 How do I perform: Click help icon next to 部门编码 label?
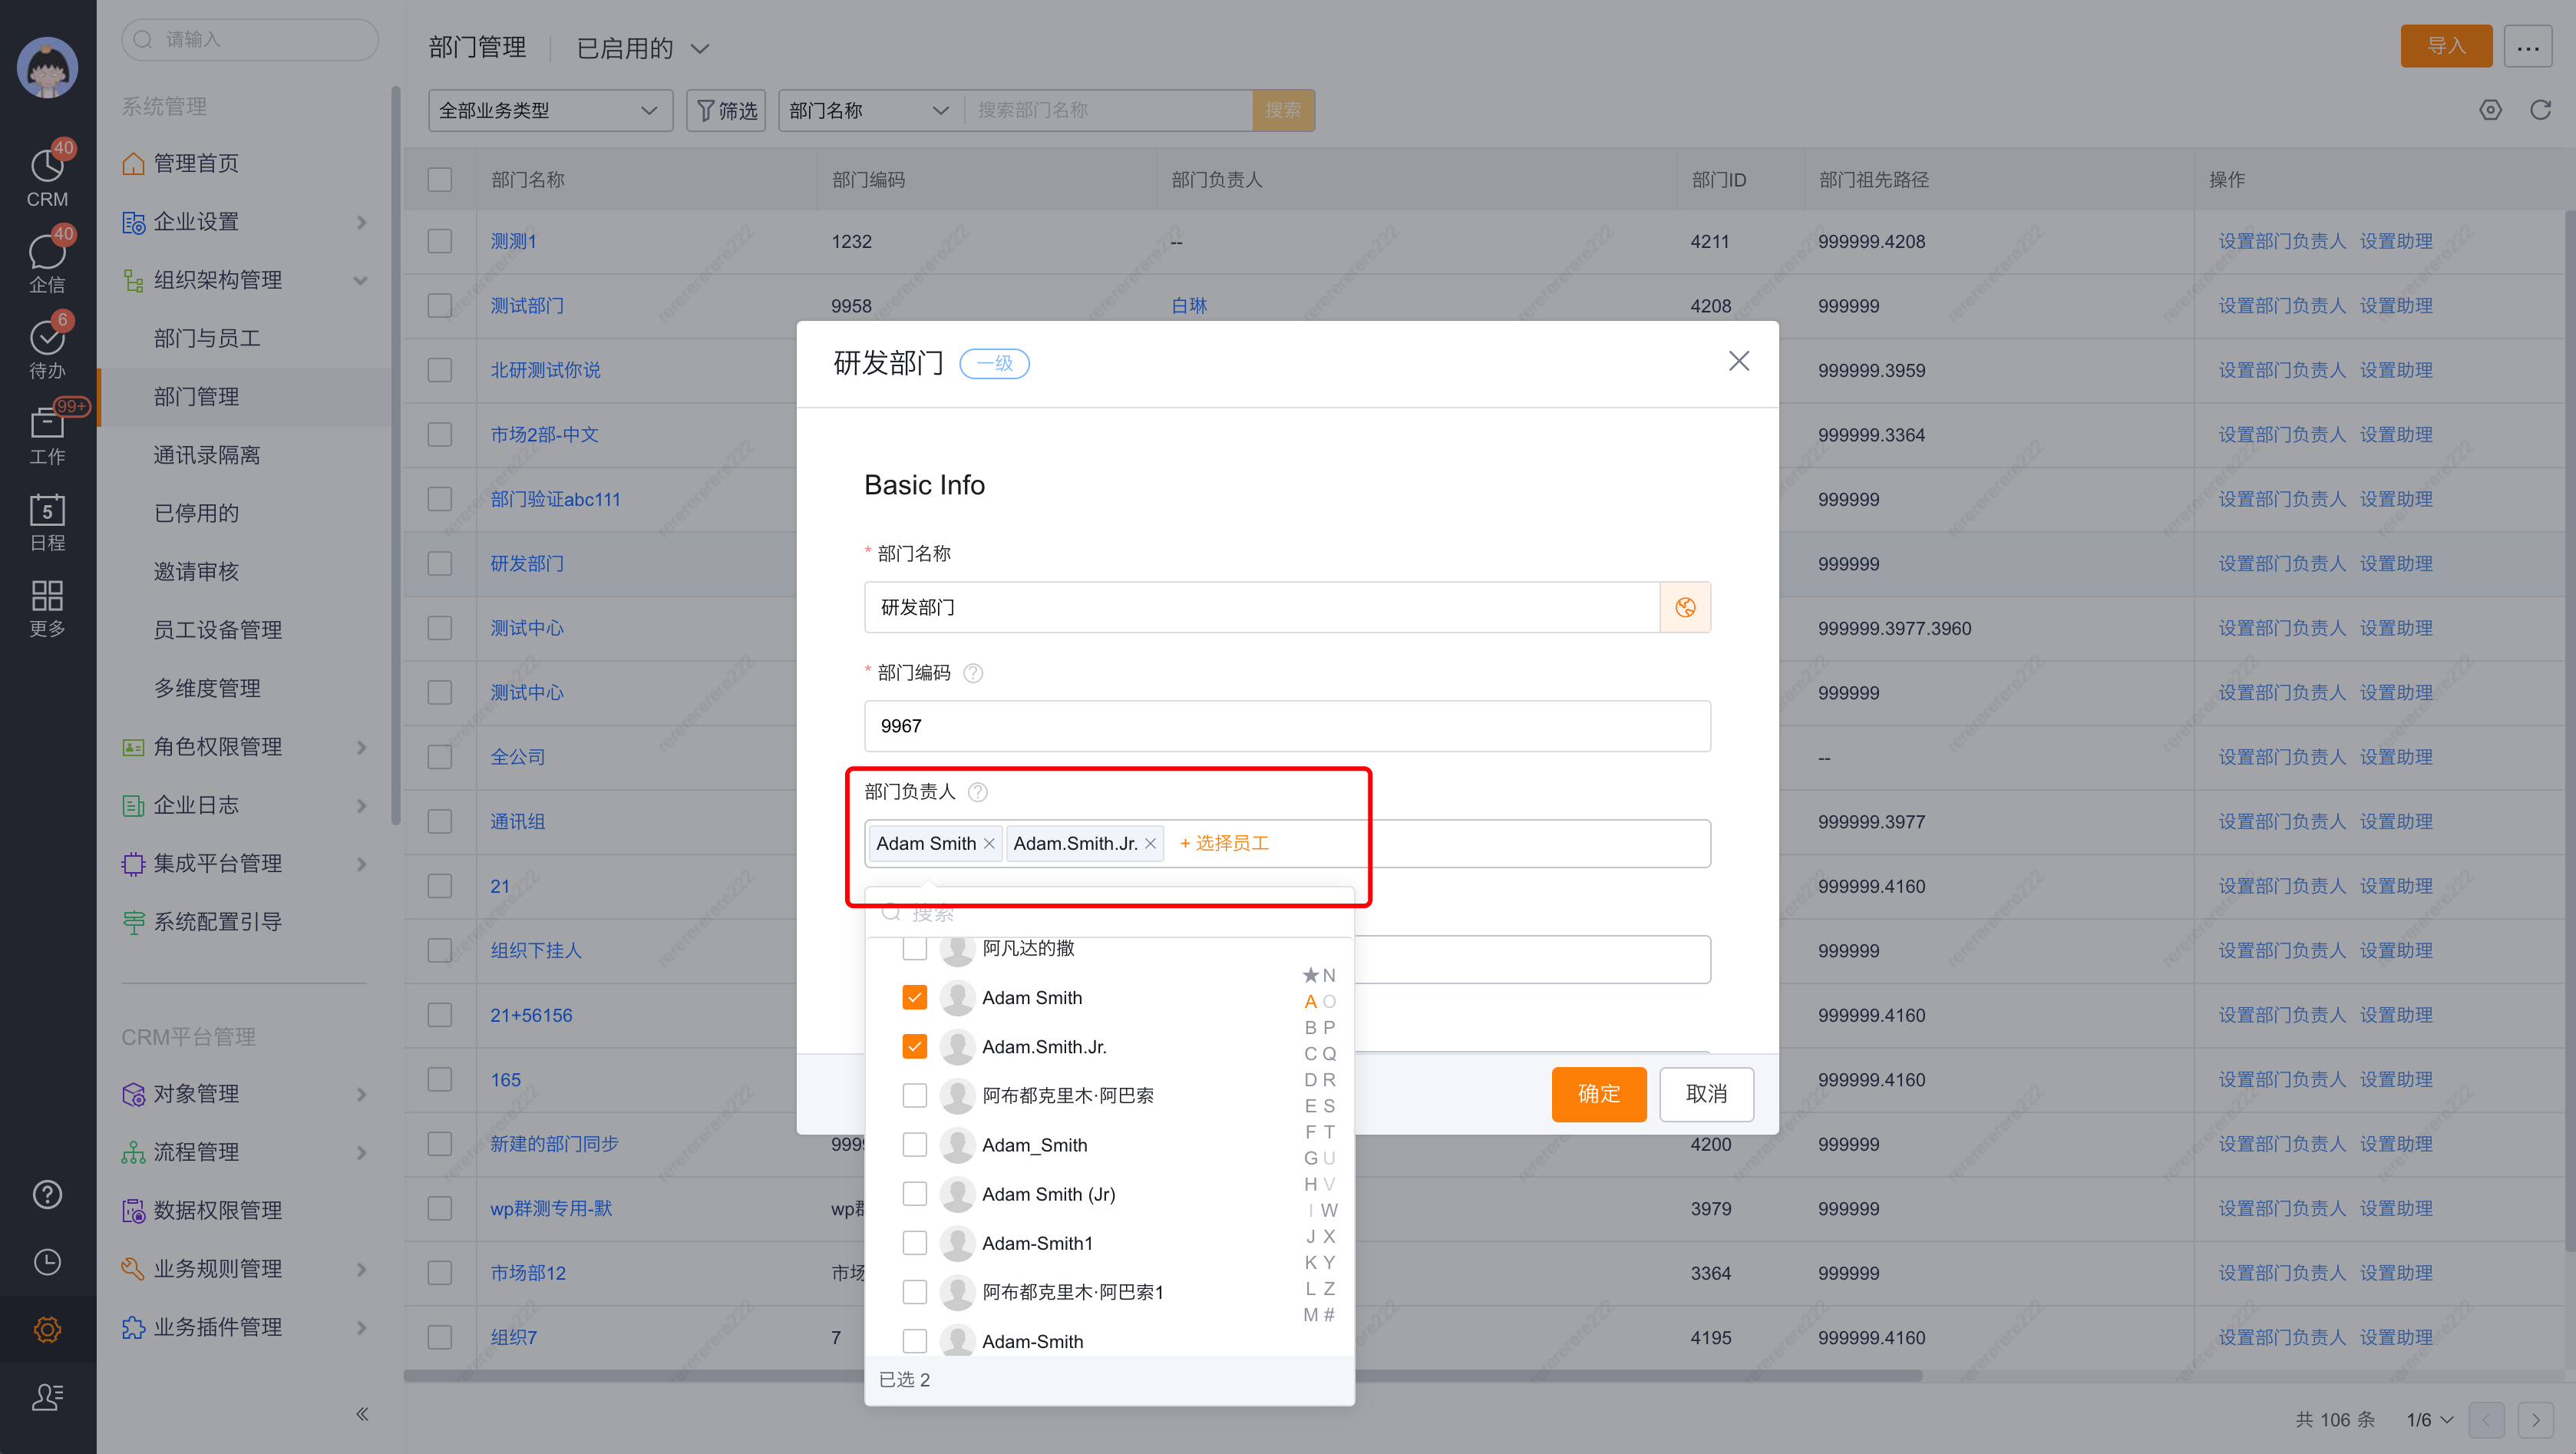[x=972, y=673]
